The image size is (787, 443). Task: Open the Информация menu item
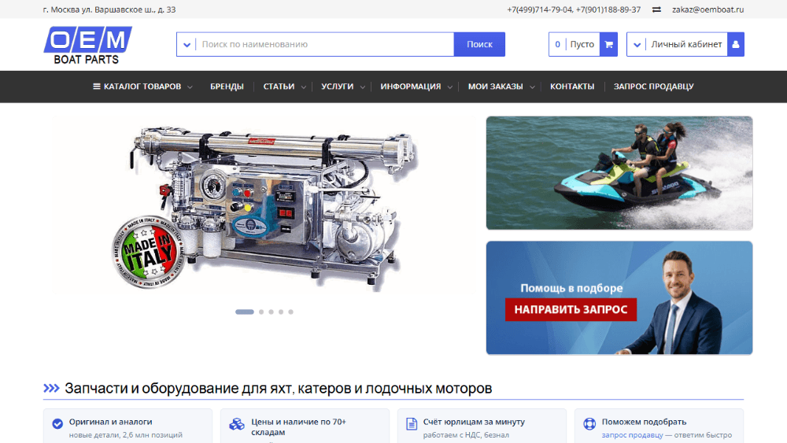pos(411,87)
